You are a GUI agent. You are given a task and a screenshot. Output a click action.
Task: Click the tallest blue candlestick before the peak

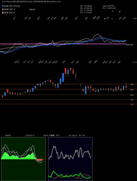63,77
